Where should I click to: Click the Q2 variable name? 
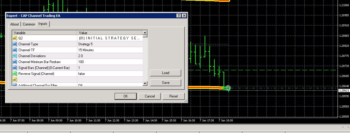20,38
